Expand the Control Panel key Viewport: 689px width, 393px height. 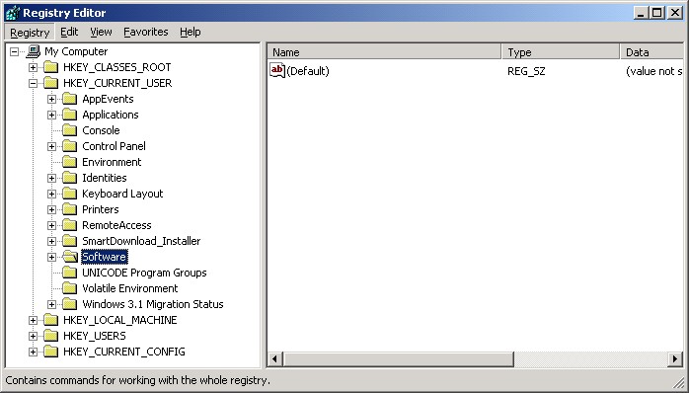[52, 147]
